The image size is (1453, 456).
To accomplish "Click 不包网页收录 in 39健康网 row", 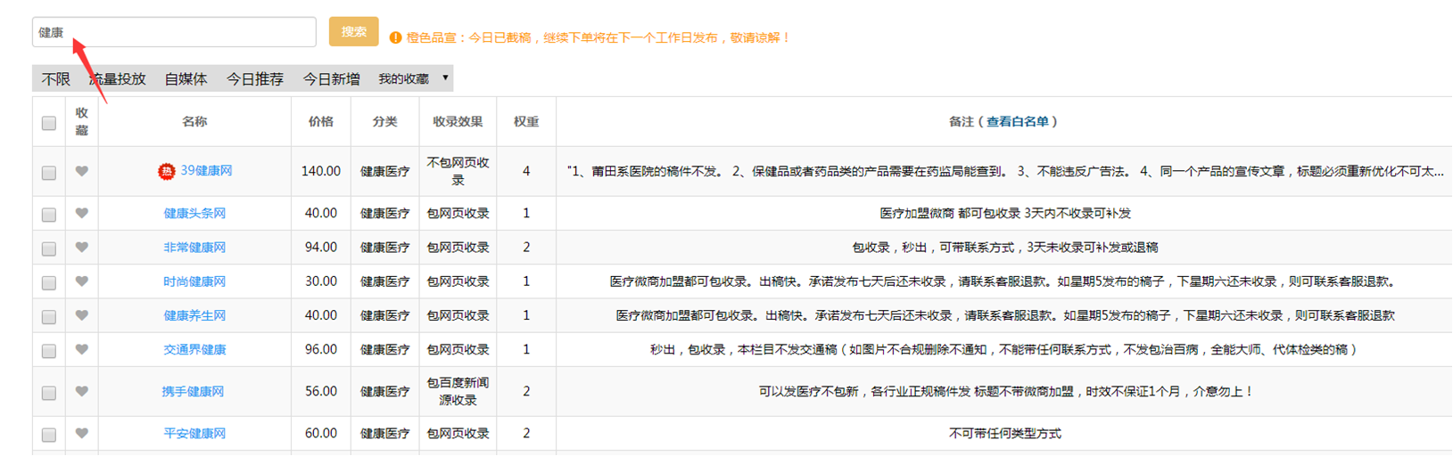I will [458, 171].
